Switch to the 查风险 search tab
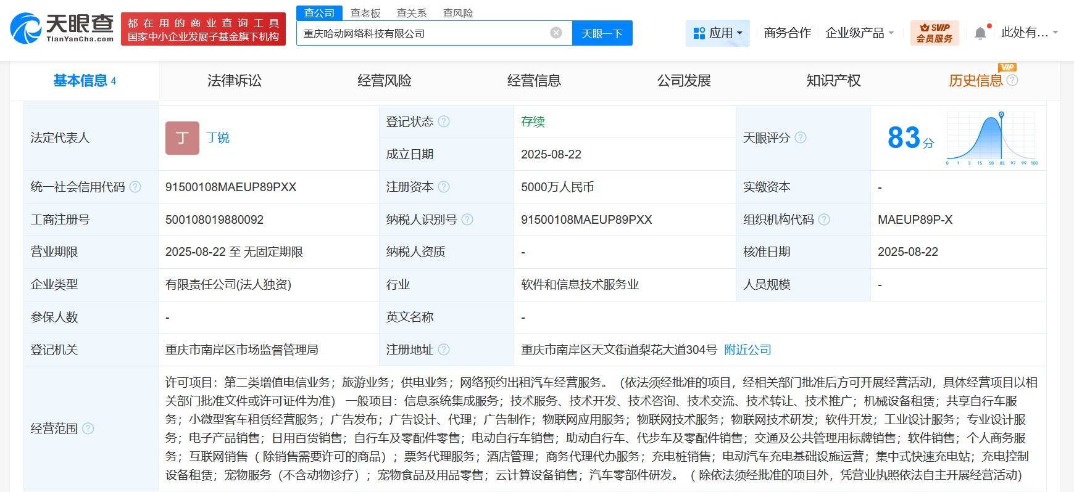This screenshot has width=1074, height=492. pyautogui.click(x=458, y=13)
